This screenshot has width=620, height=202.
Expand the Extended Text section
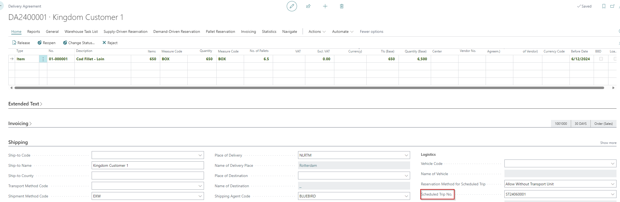click(25, 104)
